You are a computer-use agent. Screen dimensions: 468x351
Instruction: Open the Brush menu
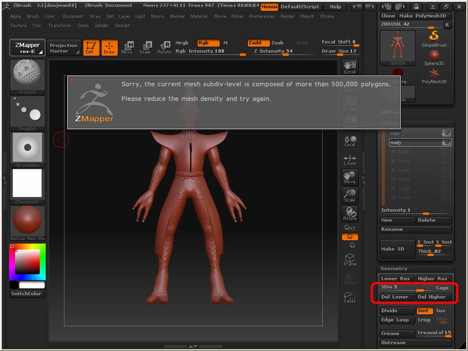coord(33,16)
